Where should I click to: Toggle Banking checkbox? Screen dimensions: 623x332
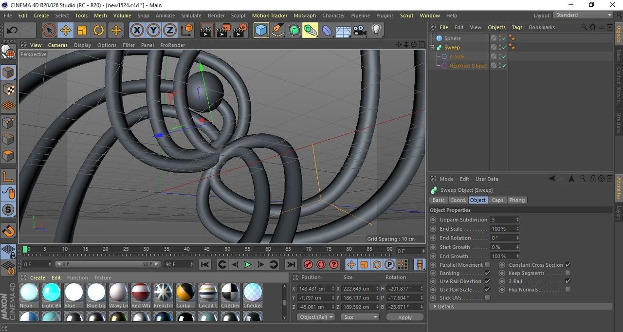click(487, 273)
